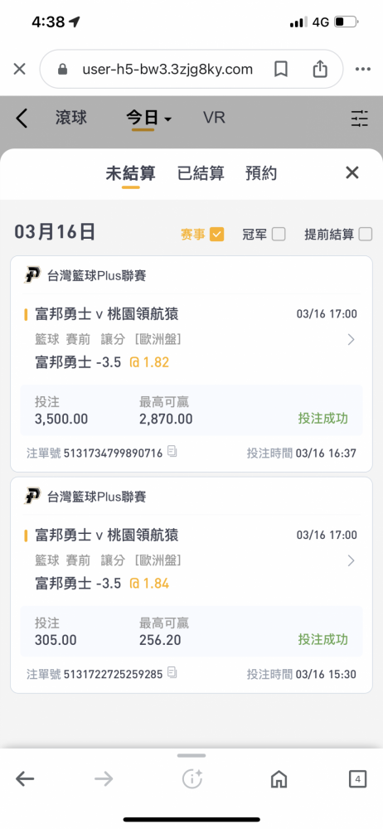383x829 pixels.
Task: Expand details of the 1.82 odds bet
Action: coord(351,339)
